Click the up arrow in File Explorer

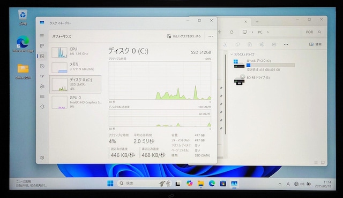click(x=219, y=32)
